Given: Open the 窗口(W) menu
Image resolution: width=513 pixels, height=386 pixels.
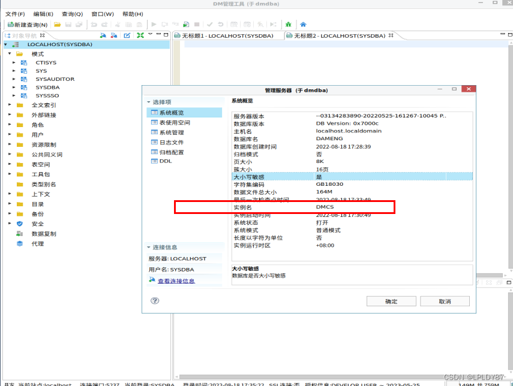Looking at the screenshot, I should [x=103, y=14].
